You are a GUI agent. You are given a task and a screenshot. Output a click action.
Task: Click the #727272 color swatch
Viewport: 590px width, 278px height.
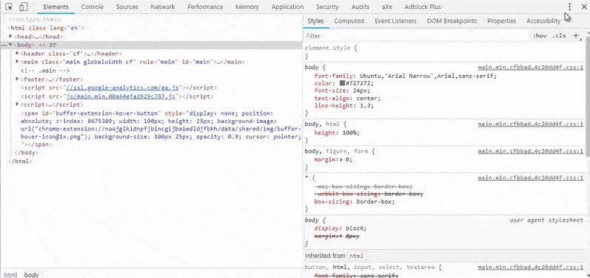(342, 83)
